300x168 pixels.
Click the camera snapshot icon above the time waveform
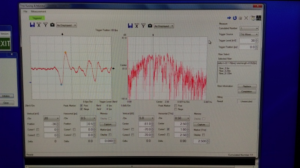pos(52,25)
